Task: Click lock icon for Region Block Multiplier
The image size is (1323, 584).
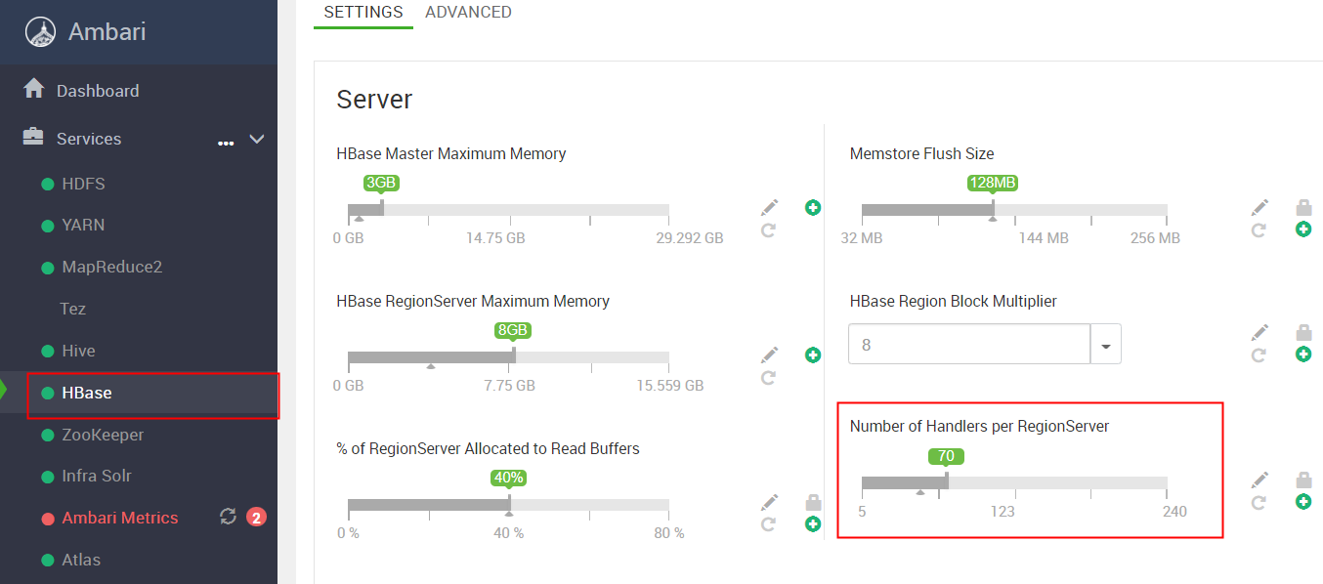Action: point(1303,332)
